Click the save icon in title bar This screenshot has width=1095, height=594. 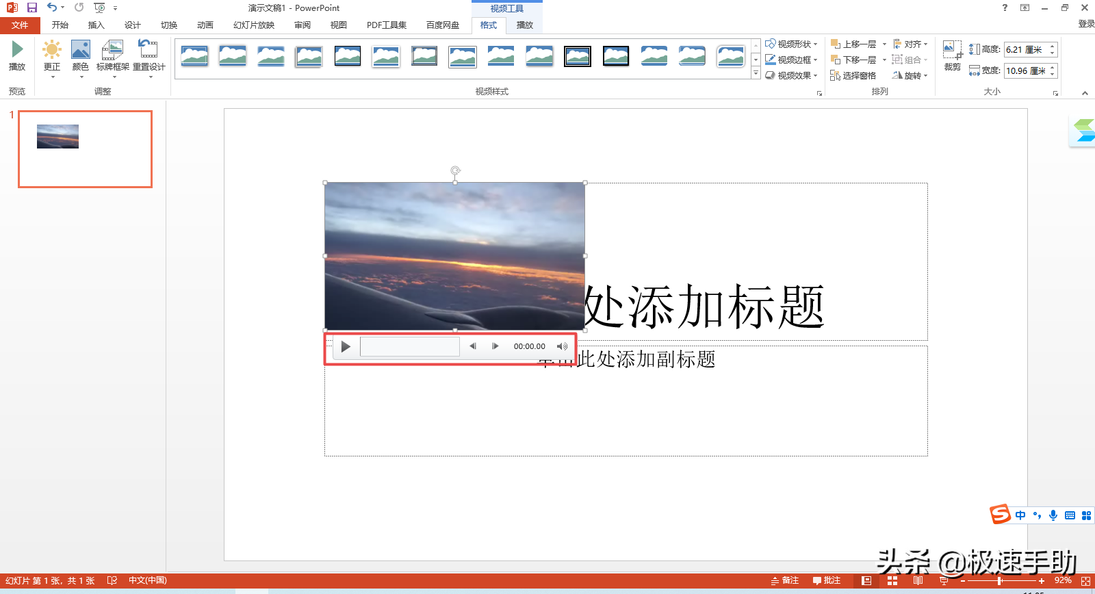[31, 8]
